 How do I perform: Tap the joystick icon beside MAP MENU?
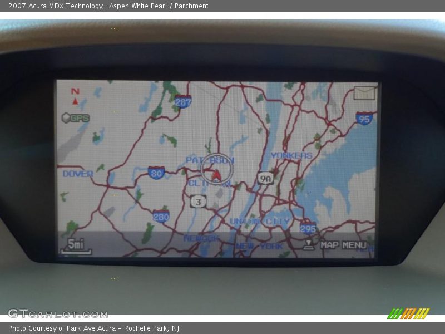pyautogui.click(x=309, y=245)
